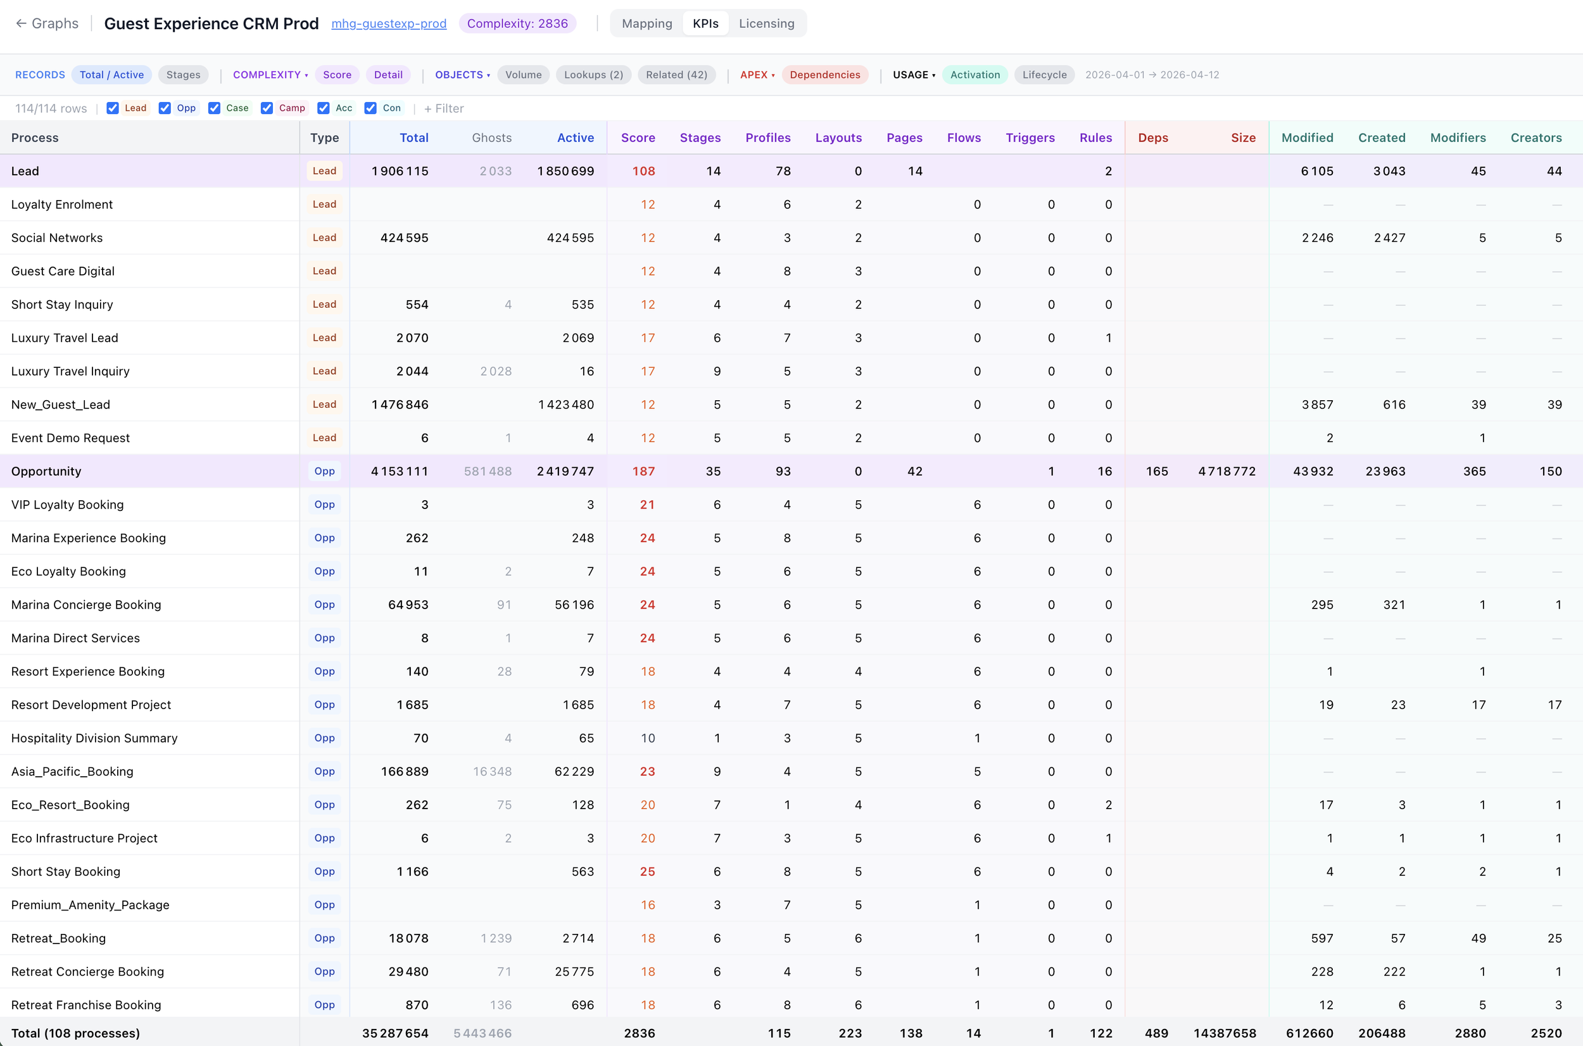Open the USAGE dropdown
Viewport: 1583px width, 1046px height.
[913, 75]
